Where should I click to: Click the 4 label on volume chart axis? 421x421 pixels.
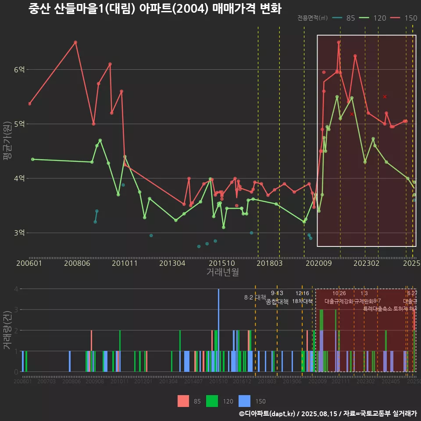click(x=16, y=289)
